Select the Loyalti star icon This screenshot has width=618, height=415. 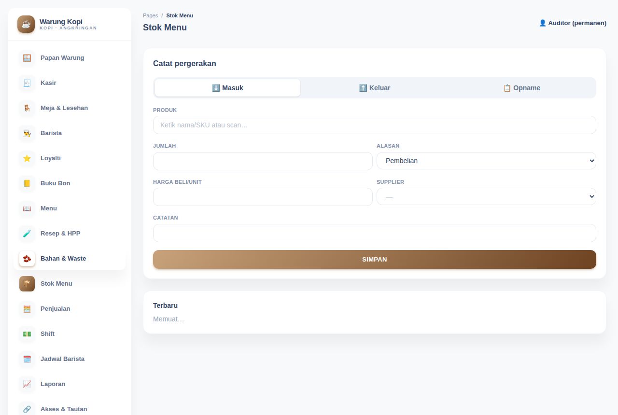pyautogui.click(x=27, y=158)
